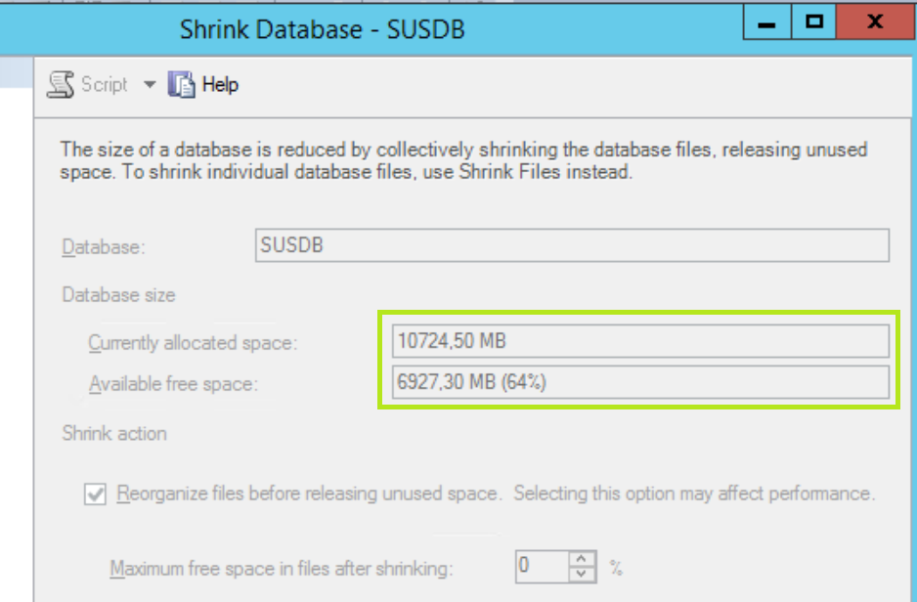917x602 pixels.
Task: Focus the maximum free space percentage field
Action: coord(541,566)
